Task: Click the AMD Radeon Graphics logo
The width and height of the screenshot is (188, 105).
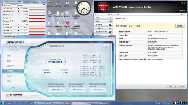Action: 103,7
